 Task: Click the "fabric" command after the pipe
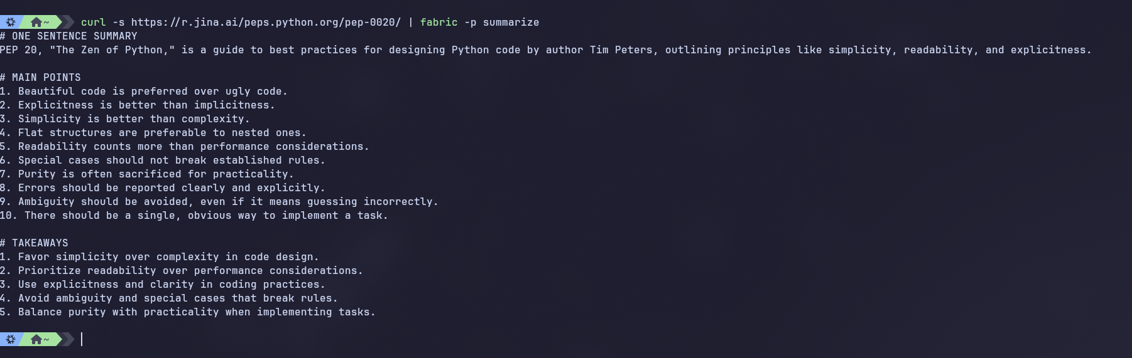point(438,22)
